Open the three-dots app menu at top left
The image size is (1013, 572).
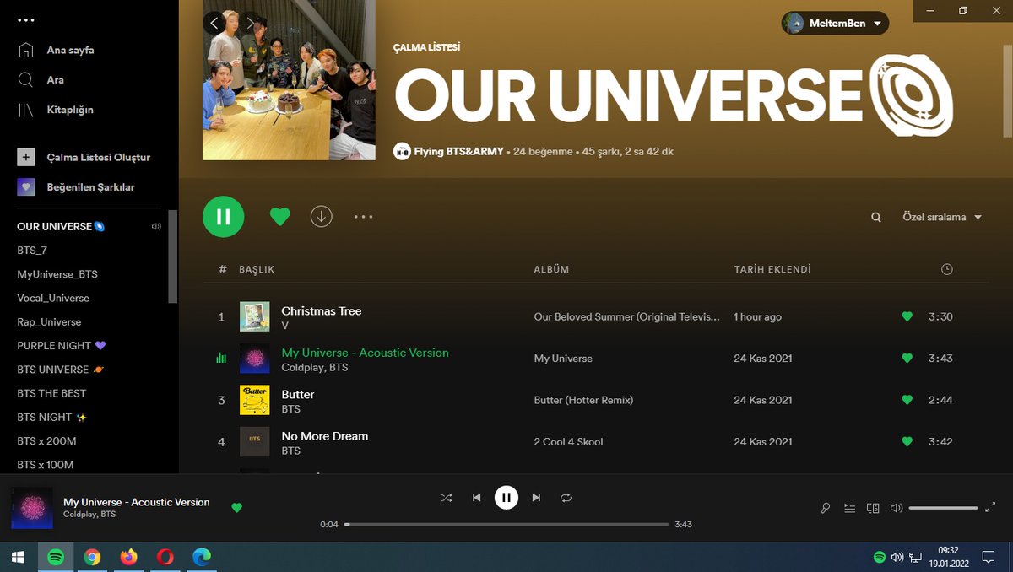tap(26, 20)
